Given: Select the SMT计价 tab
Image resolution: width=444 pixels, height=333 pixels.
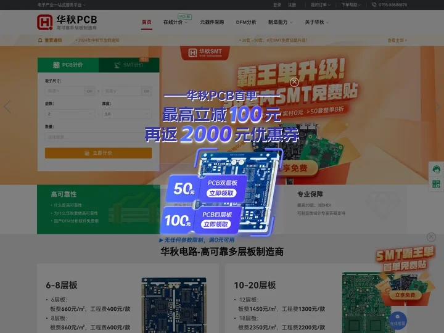Looking at the screenshot, I should click(129, 65).
